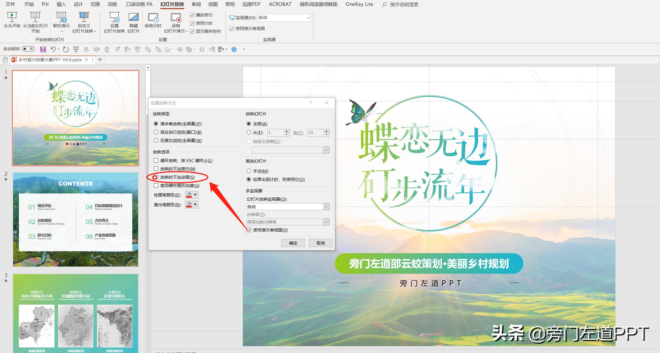Viewport: 660px width, 353px height.
Task: Uncheck 播放旁白 in the ribbon
Action: coord(193,15)
